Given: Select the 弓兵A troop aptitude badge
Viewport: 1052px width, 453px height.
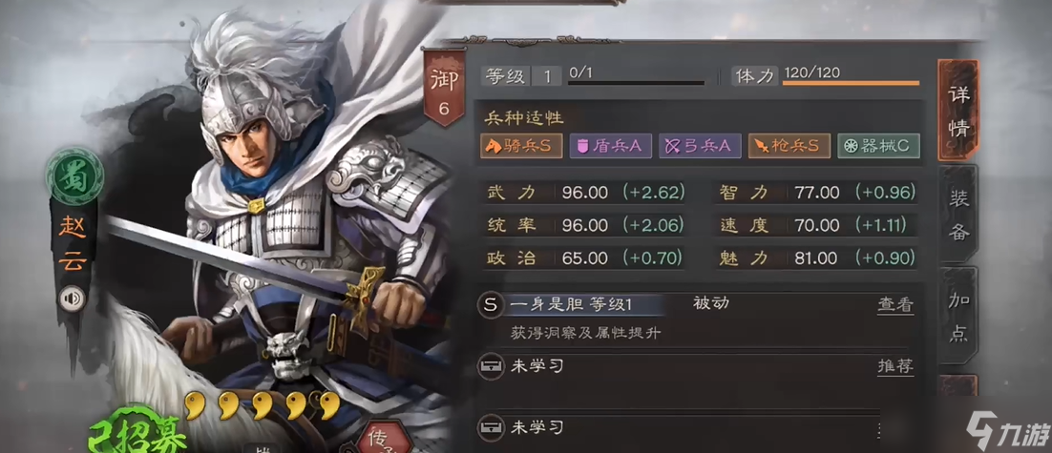Looking at the screenshot, I should pyautogui.click(x=700, y=146).
